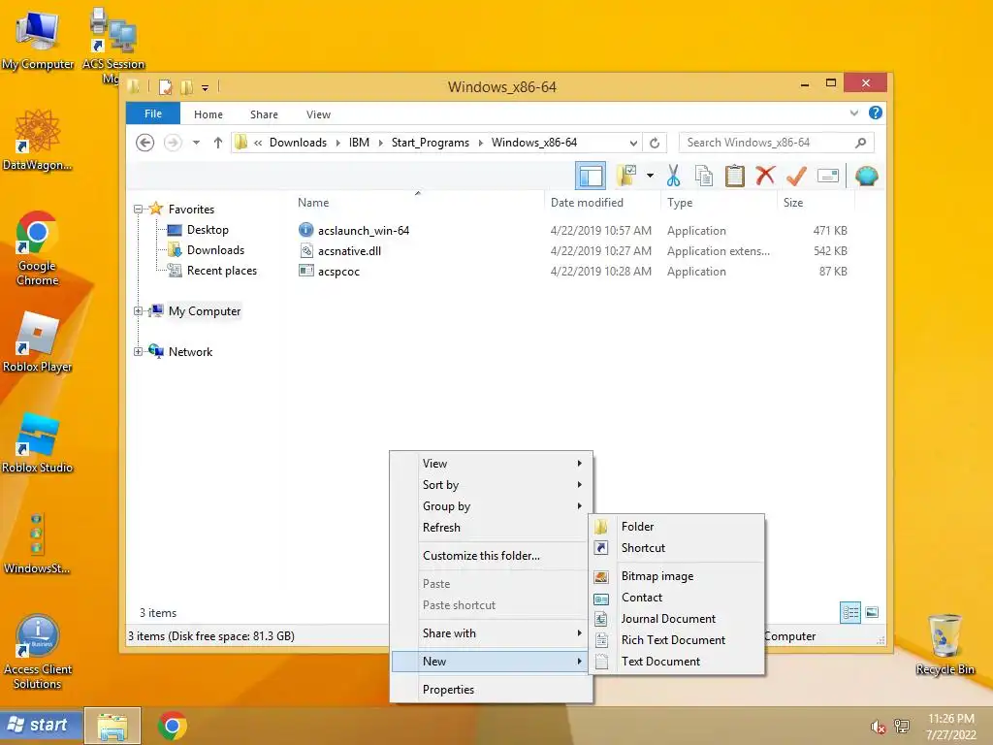Click the Cut scissors toolbar icon
The width and height of the screenshot is (993, 745).
click(x=673, y=176)
